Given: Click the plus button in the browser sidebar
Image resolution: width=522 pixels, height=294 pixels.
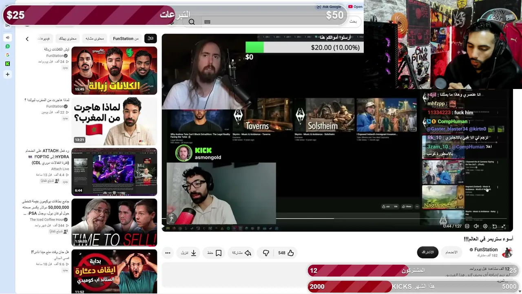Looking at the screenshot, I should (x=7, y=74).
